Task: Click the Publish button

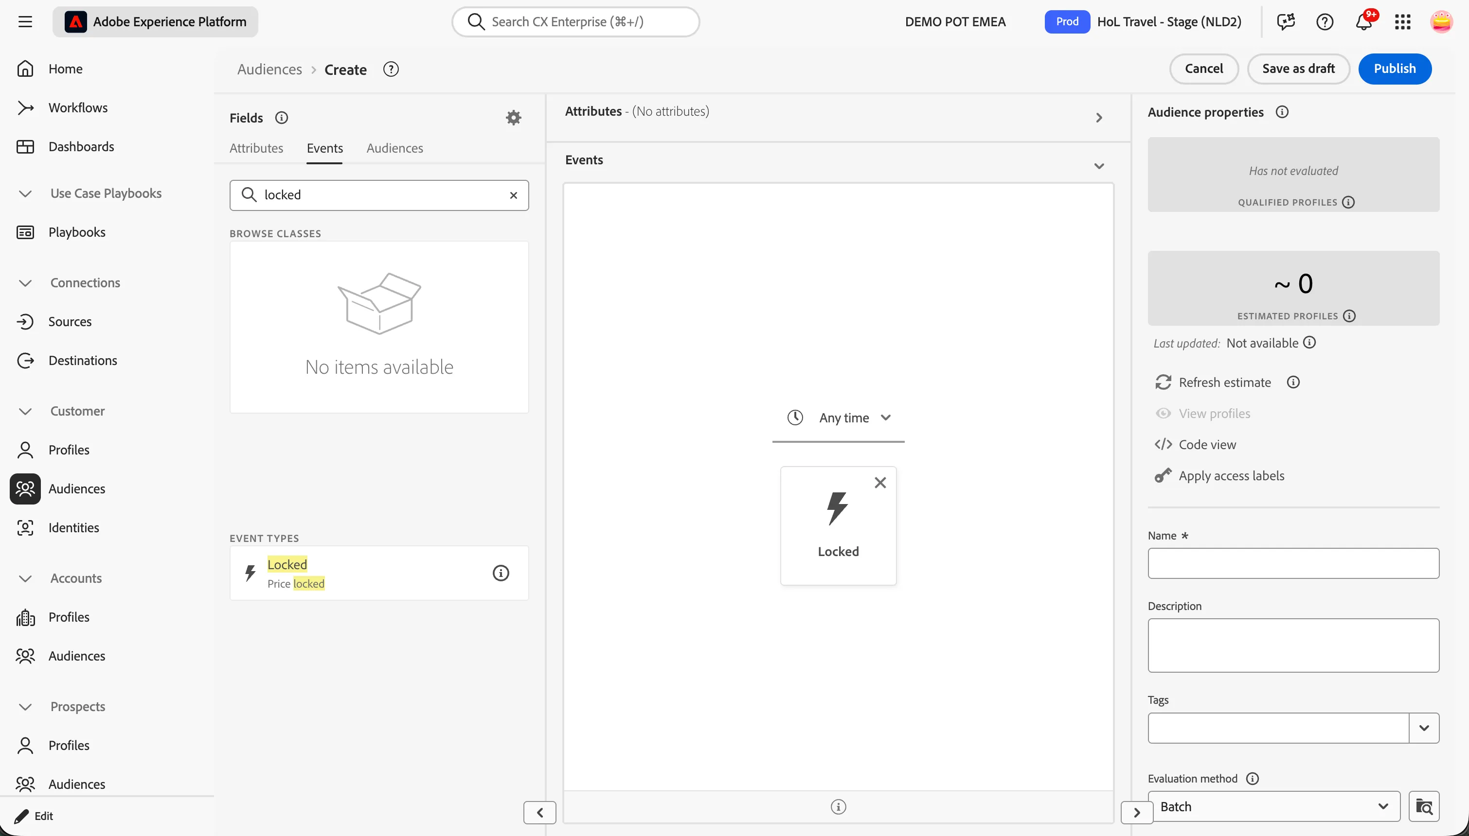Action: [x=1394, y=69]
